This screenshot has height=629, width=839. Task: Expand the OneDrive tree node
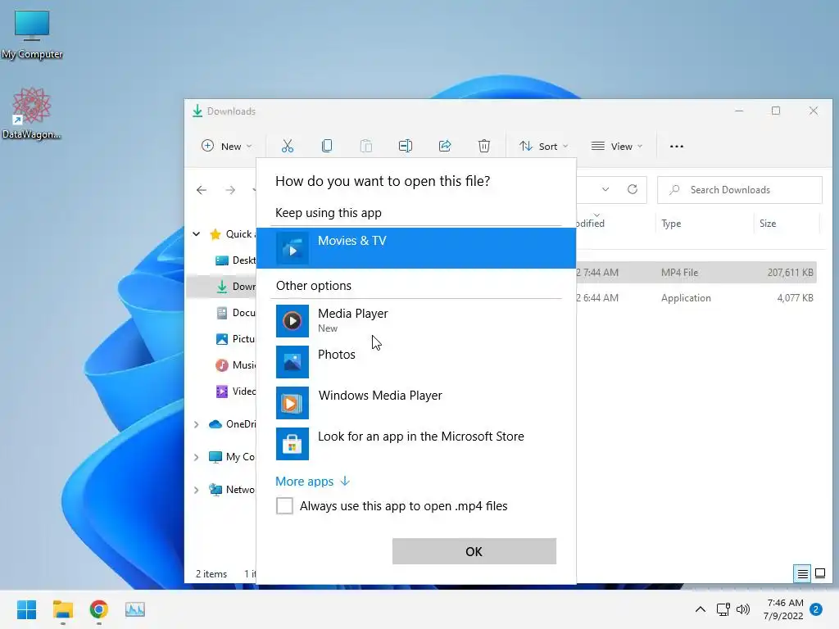pos(197,424)
